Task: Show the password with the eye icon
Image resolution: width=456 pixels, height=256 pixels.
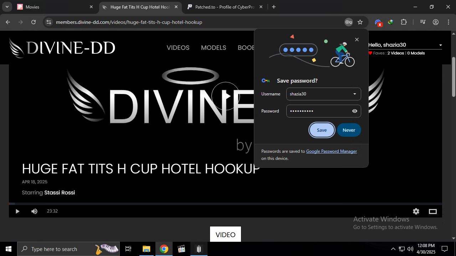Action: [354, 111]
